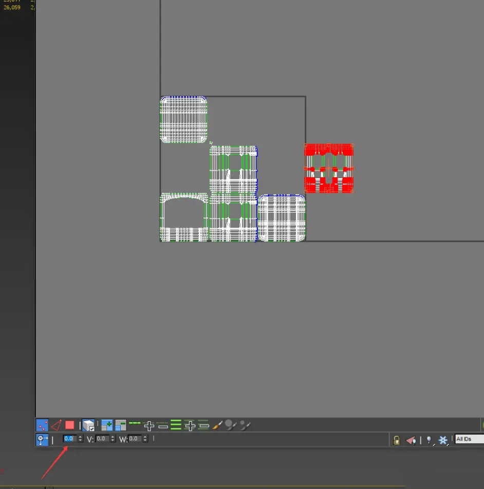
Task: Toggle Lock Selected Vertices padlock icon
Action: pyautogui.click(x=396, y=440)
